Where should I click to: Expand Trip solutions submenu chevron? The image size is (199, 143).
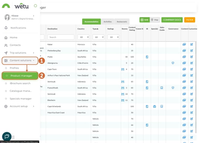[34, 53]
